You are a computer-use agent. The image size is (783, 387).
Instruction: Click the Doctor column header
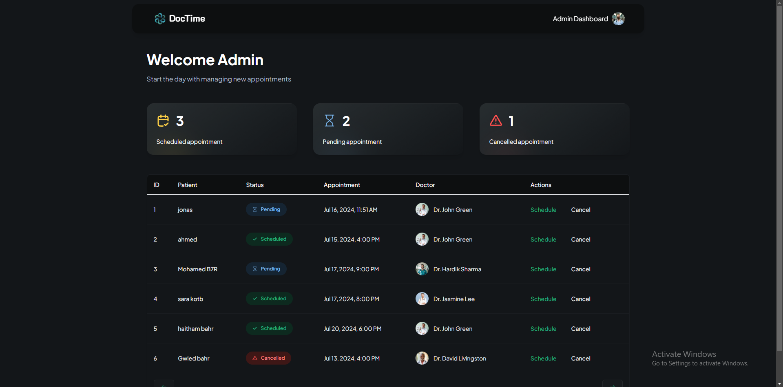[425, 185]
